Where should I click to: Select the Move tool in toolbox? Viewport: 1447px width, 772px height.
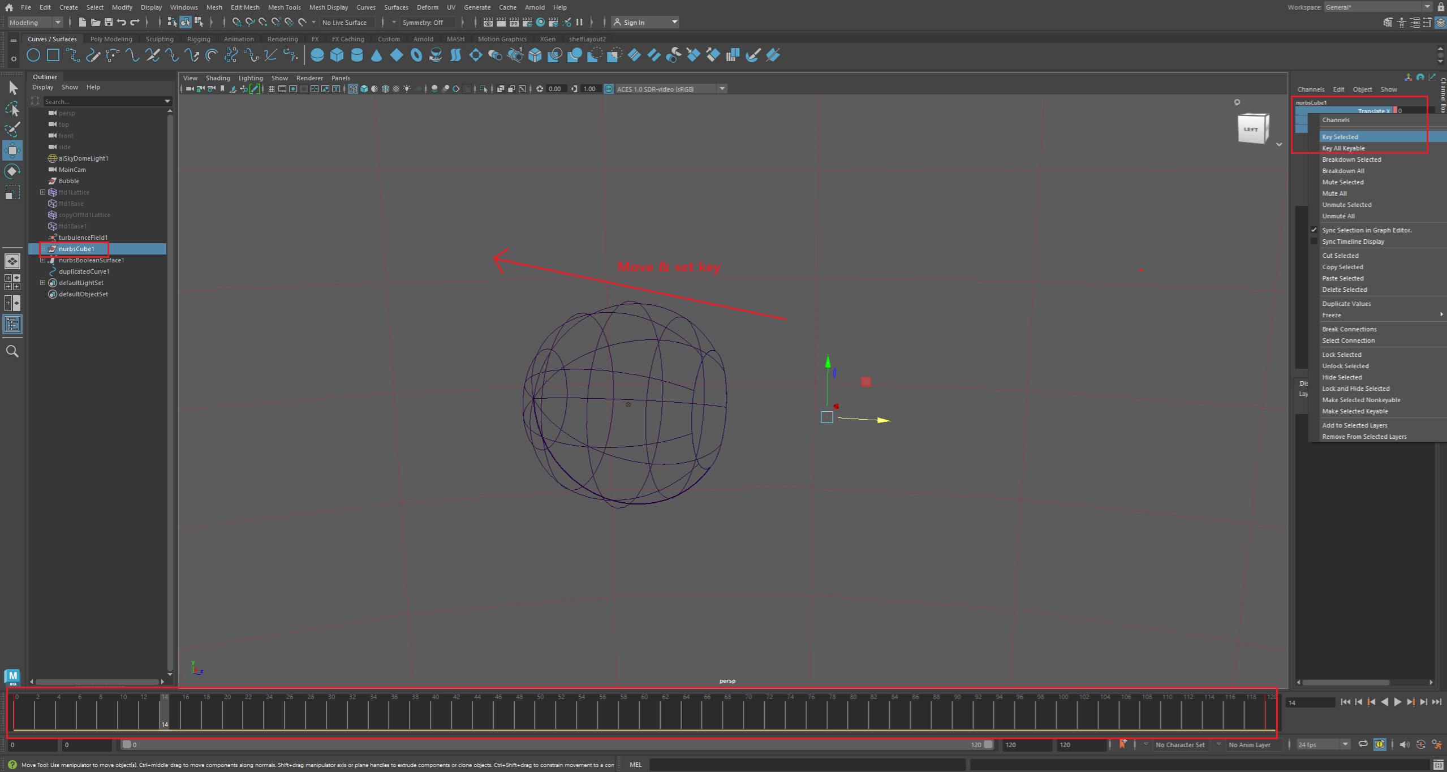[12, 150]
